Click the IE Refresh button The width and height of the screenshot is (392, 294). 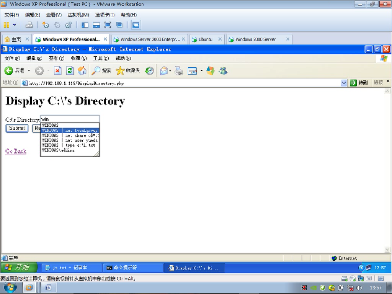[x=70, y=71]
